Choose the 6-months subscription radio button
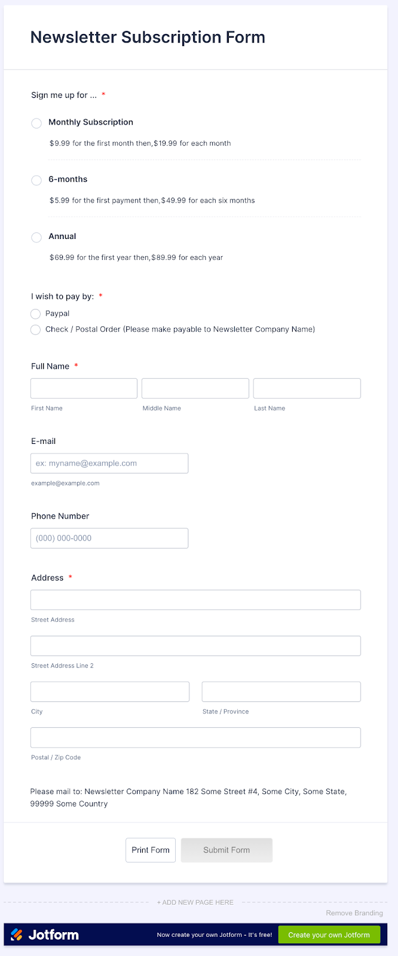Image resolution: width=398 pixels, height=956 pixels. pos(36,180)
